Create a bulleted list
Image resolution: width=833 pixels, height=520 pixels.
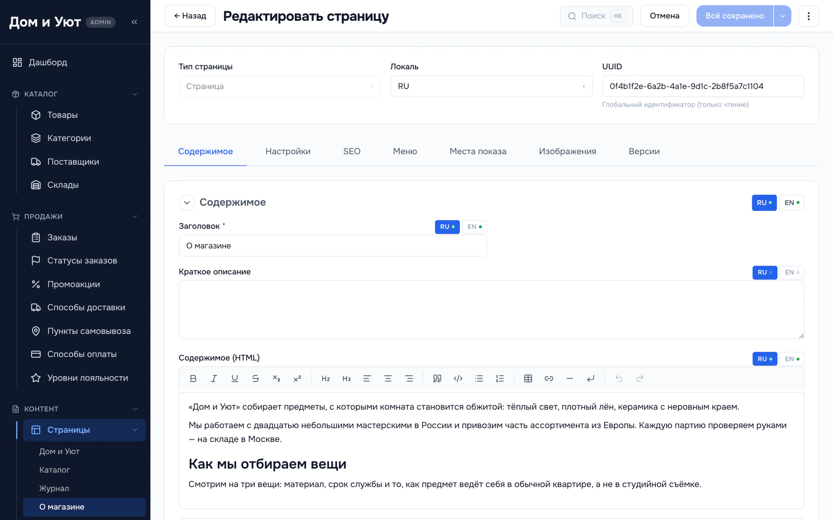click(x=479, y=379)
